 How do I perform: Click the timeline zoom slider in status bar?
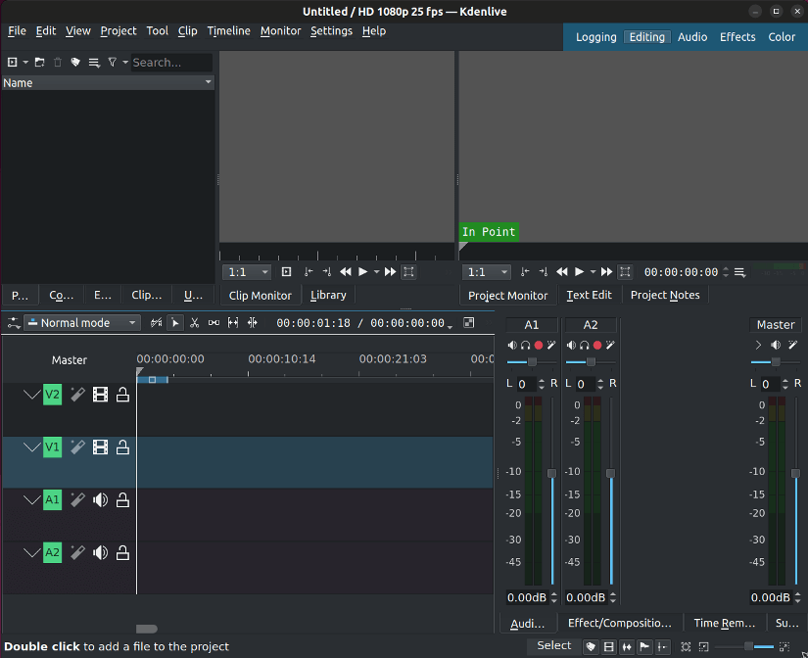(x=744, y=646)
